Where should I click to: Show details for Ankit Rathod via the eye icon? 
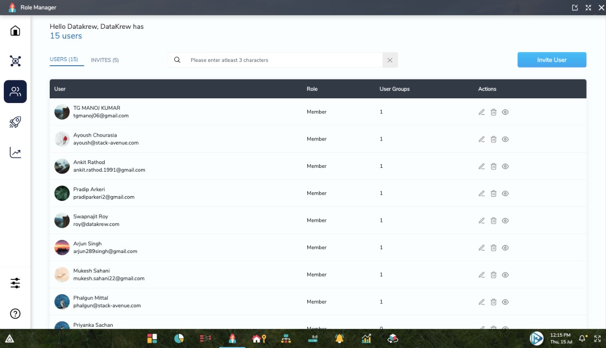coord(505,166)
